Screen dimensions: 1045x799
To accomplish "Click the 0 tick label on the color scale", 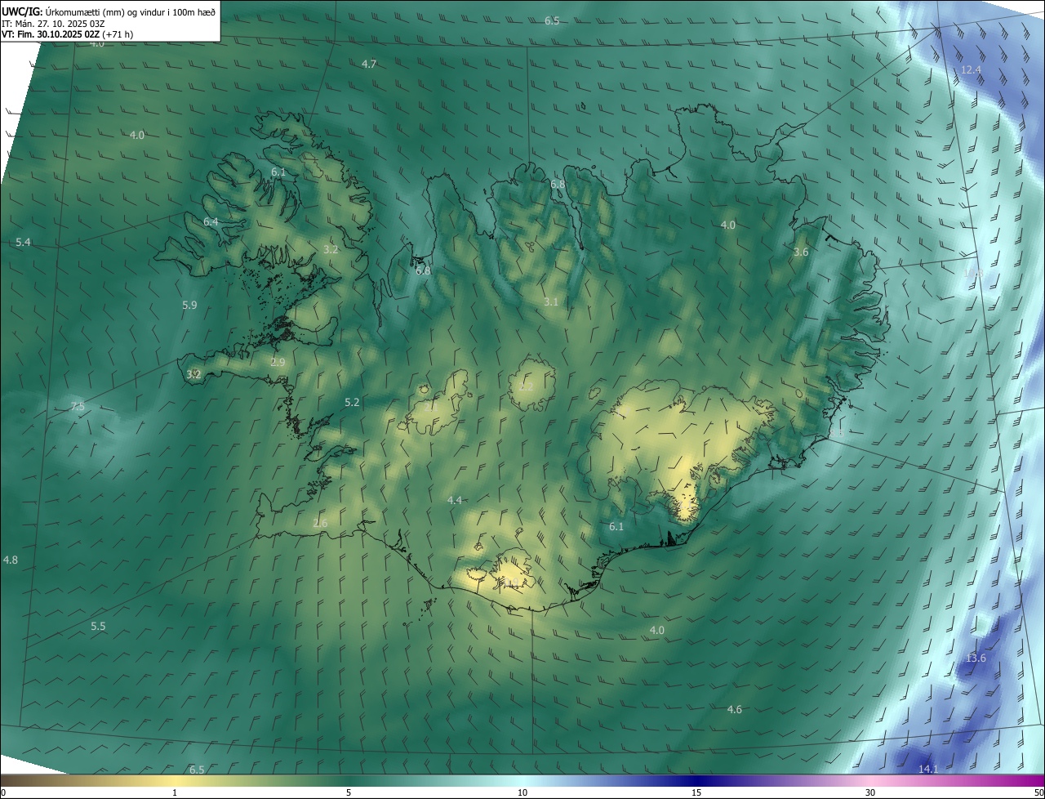I will tap(3, 792).
